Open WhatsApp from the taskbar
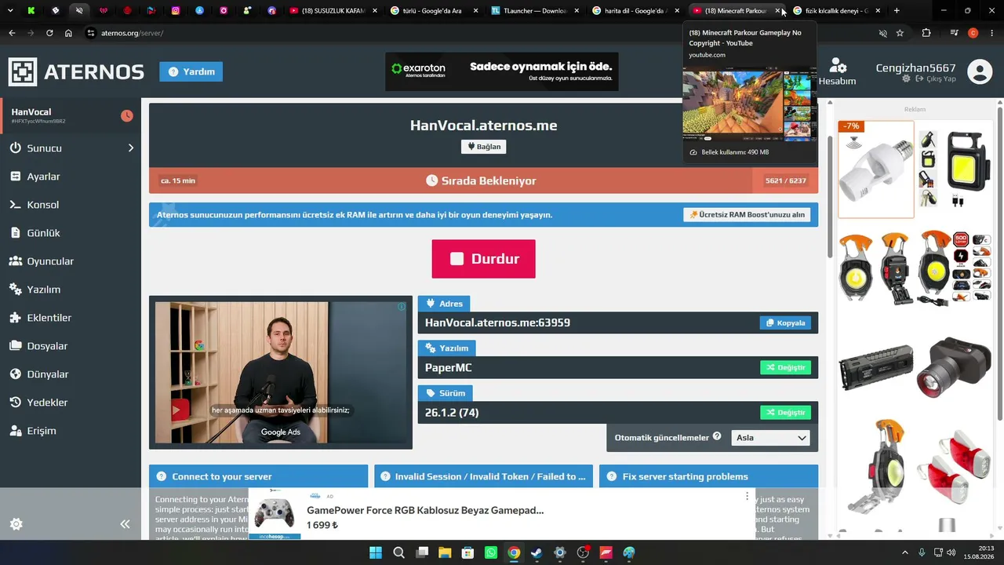This screenshot has width=1004, height=565. [491, 552]
